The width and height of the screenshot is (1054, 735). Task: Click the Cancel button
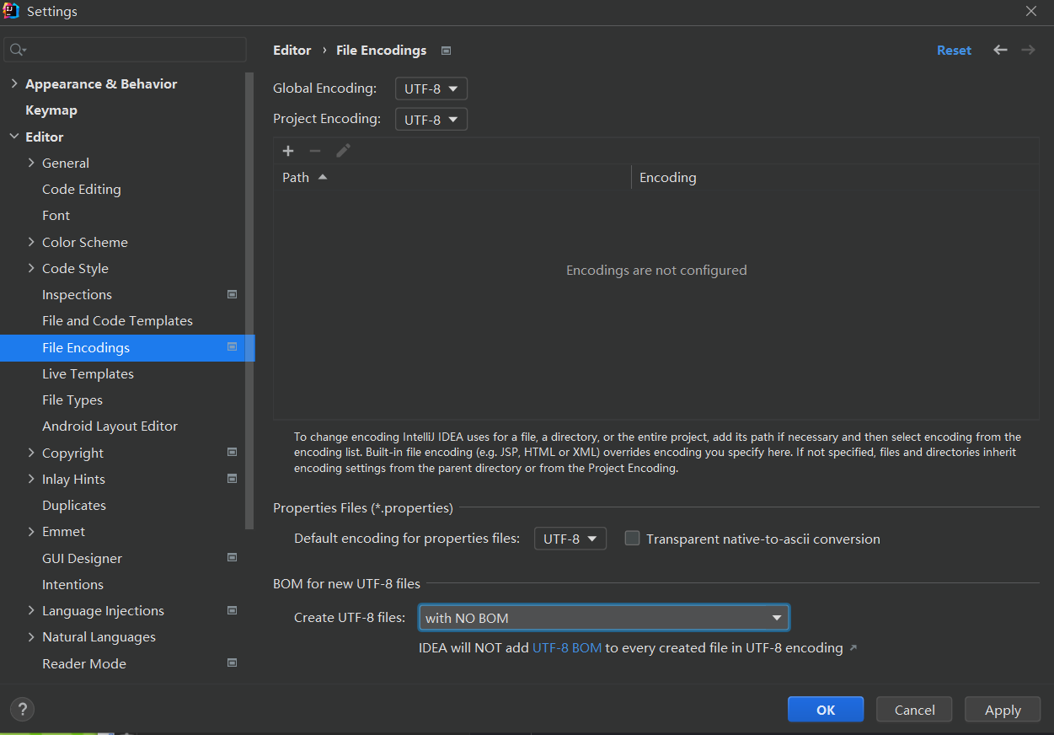pyautogui.click(x=914, y=710)
